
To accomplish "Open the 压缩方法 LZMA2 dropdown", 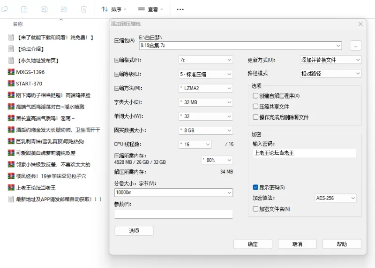I will pyautogui.click(x=206, y=88).
